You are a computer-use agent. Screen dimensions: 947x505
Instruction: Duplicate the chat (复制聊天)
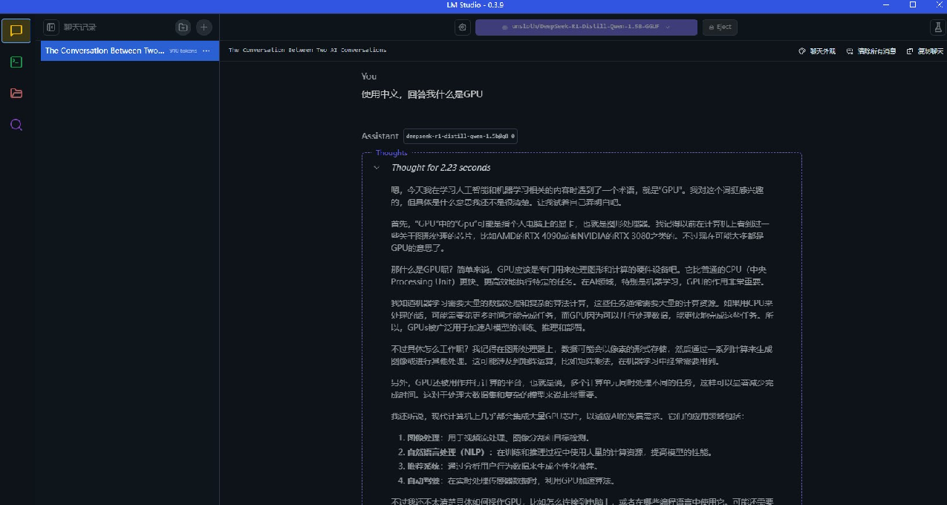[925, 51]
